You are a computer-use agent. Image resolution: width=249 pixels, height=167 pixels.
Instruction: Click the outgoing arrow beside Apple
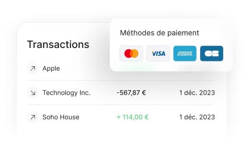[33, 68]
